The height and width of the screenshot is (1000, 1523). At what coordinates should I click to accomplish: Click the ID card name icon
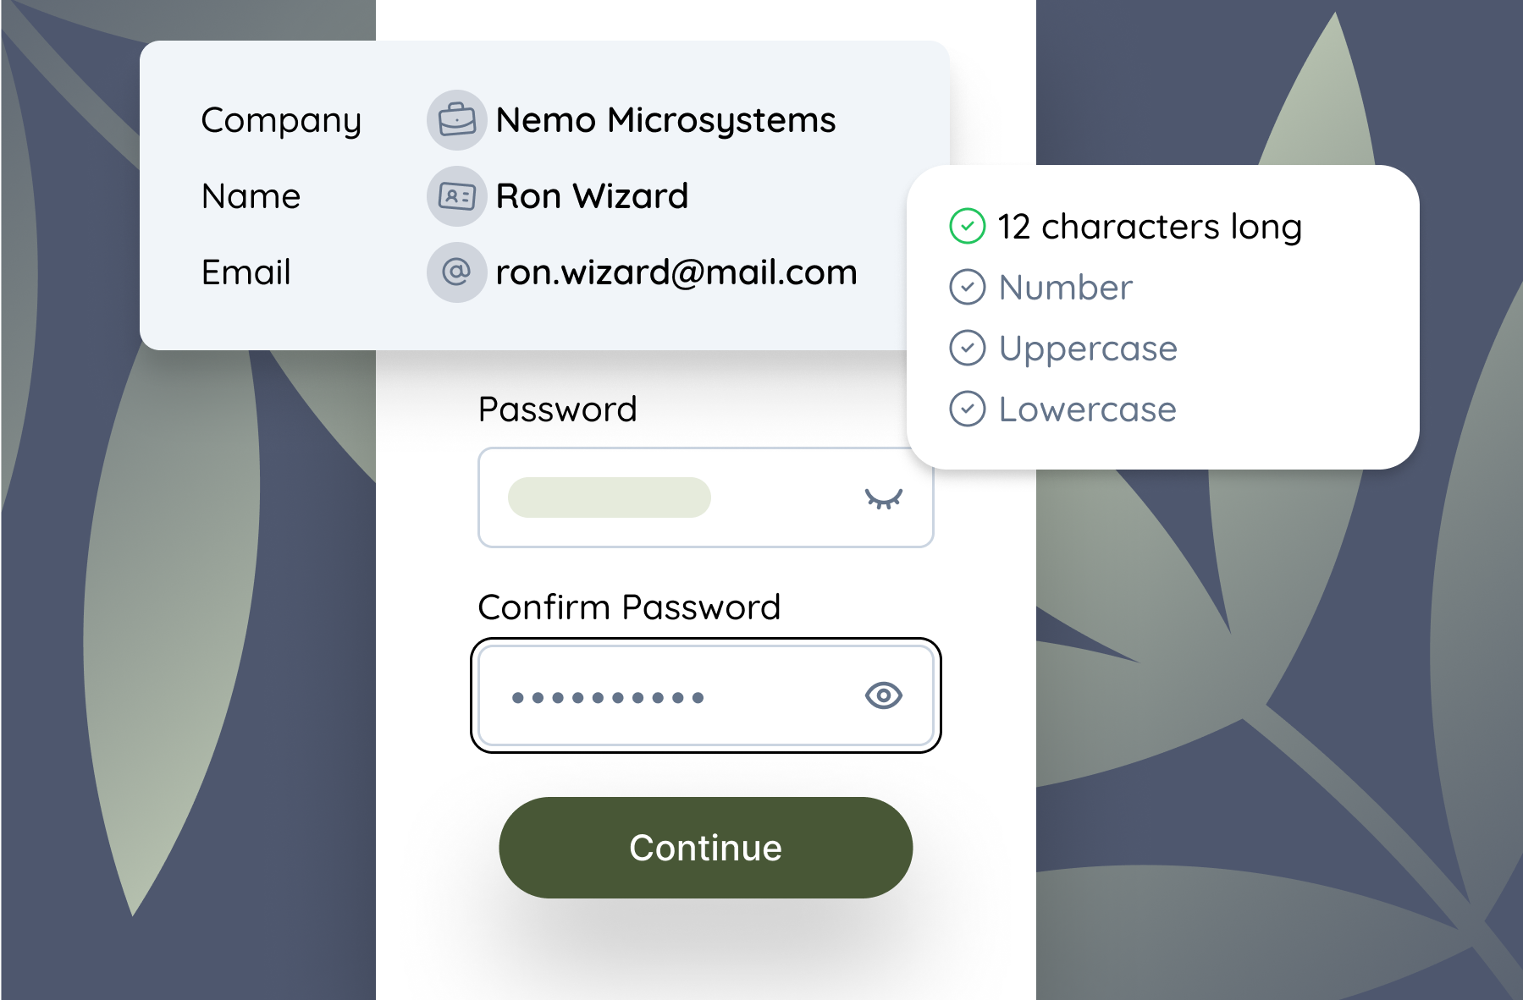(x=456, y=196)
